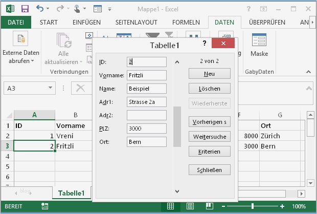Image resolution: width=317 pixels, height=214 pixels.
Task: Close dialog with Schließen button
Action: (210, 170)
